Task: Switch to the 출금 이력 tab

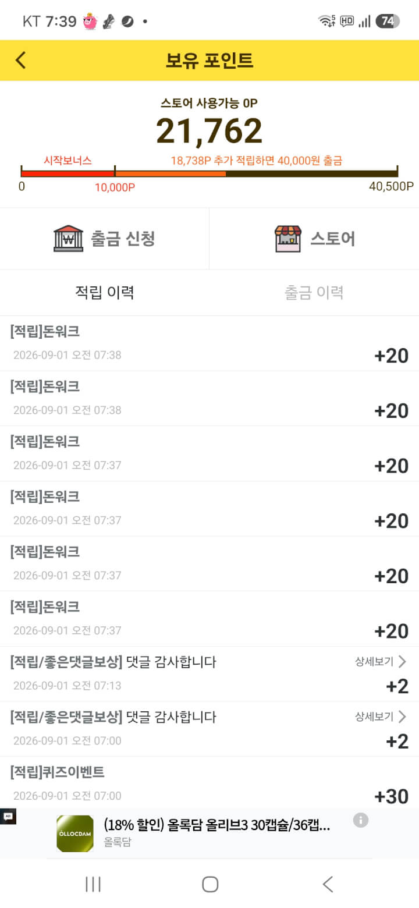Action: pos(314,292)
